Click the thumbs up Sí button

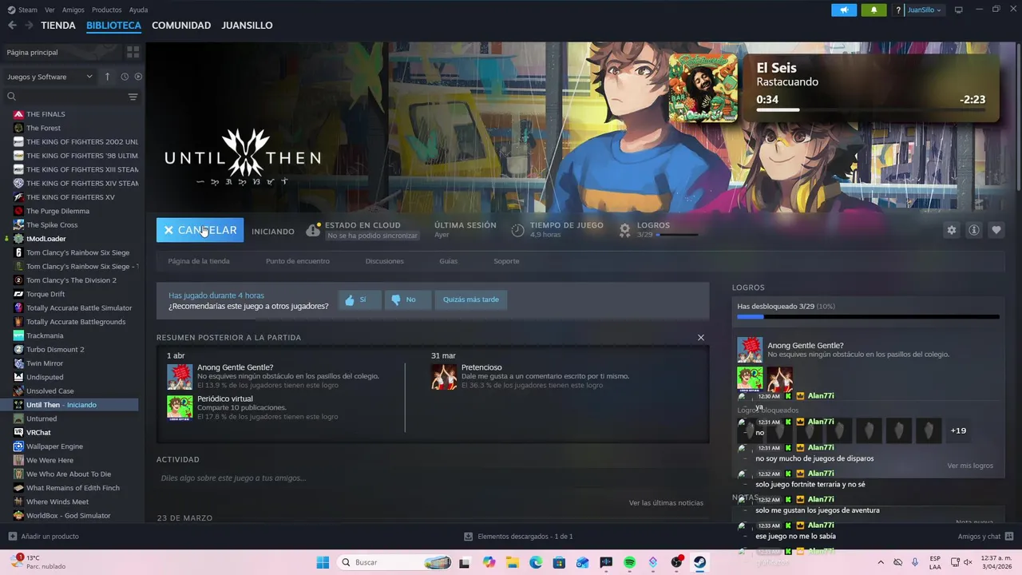[x=358, y=299]
